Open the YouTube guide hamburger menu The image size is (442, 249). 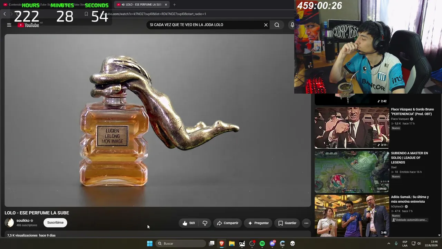(x=9, y=25)
